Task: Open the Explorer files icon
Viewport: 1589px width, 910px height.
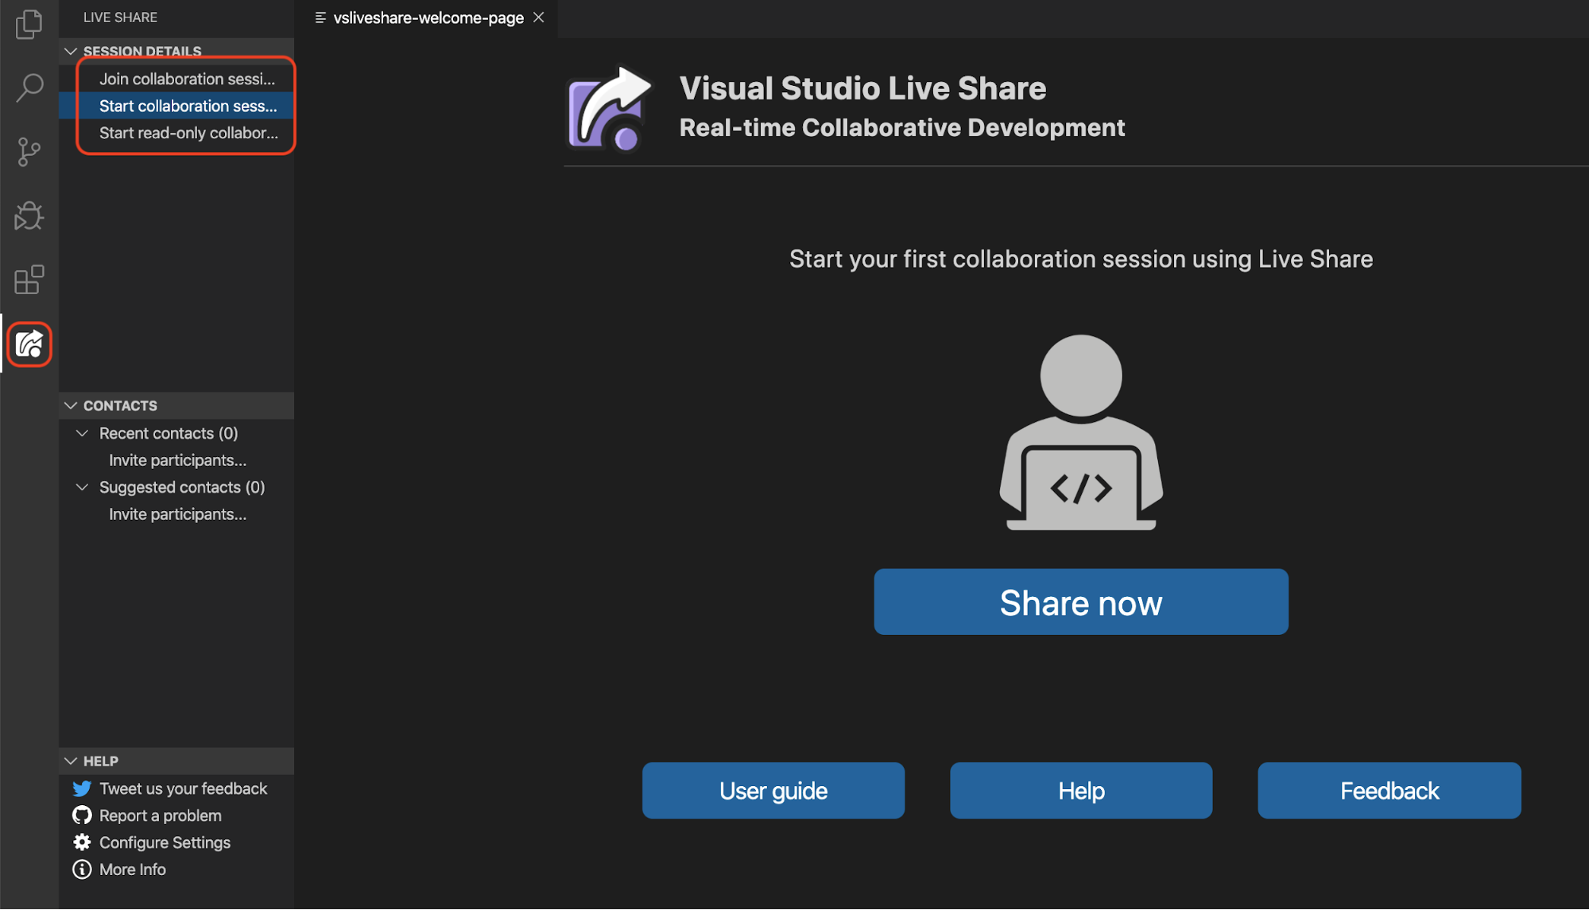Action: 29,24
